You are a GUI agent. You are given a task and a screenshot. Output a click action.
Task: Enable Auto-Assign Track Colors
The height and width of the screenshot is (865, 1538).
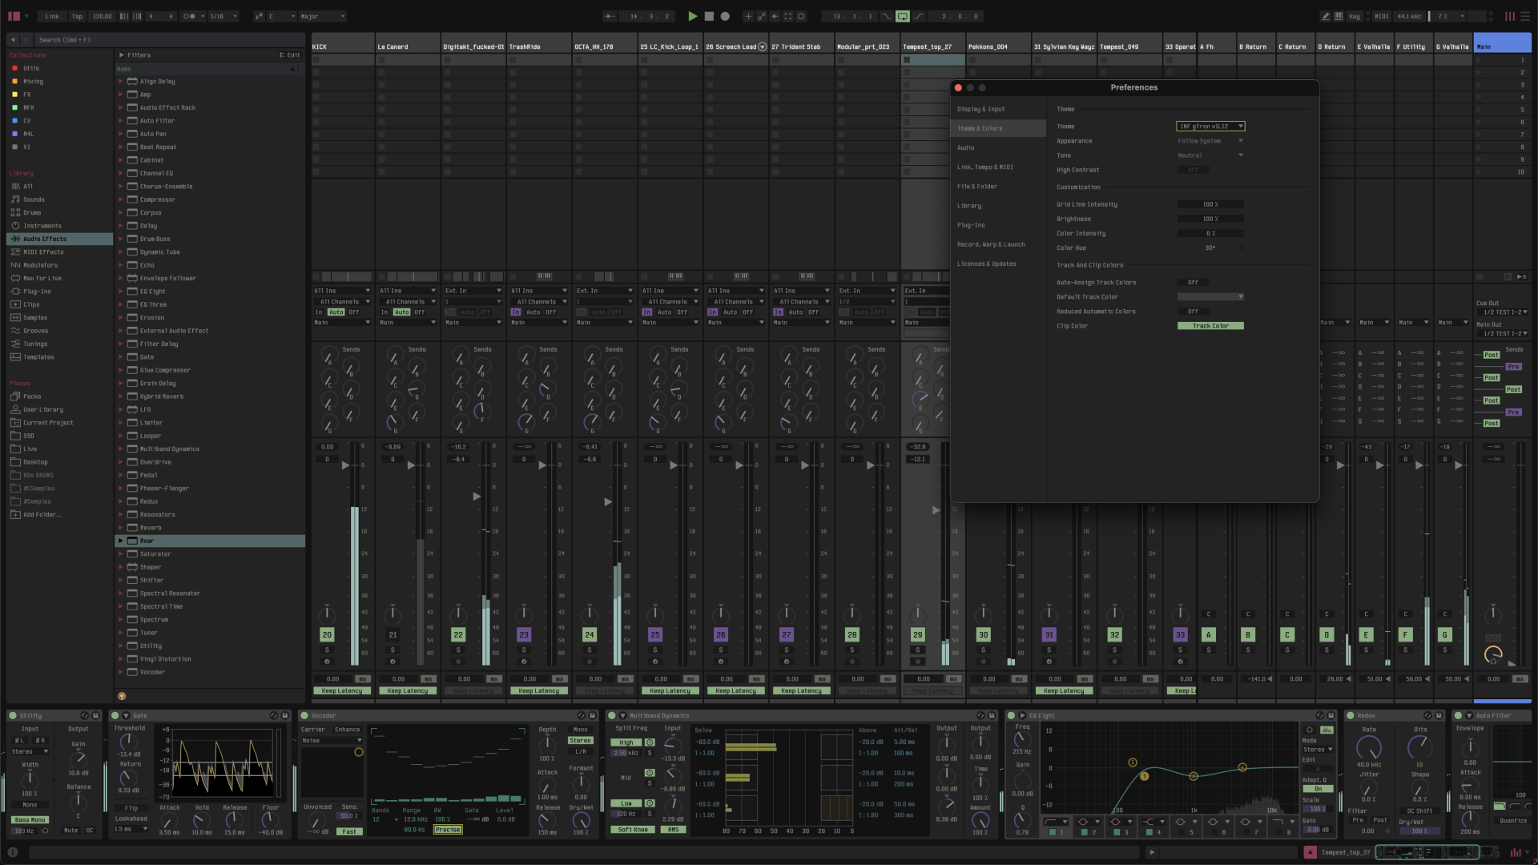point(1194,282)
